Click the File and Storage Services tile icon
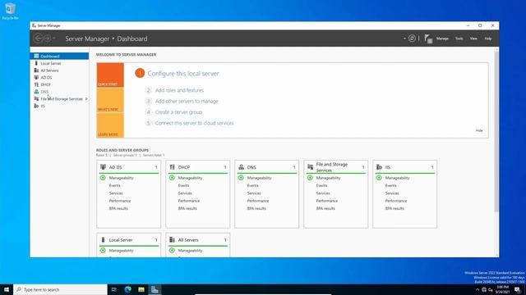This screenshot has height=295, width=526. (x=311, y=167)
